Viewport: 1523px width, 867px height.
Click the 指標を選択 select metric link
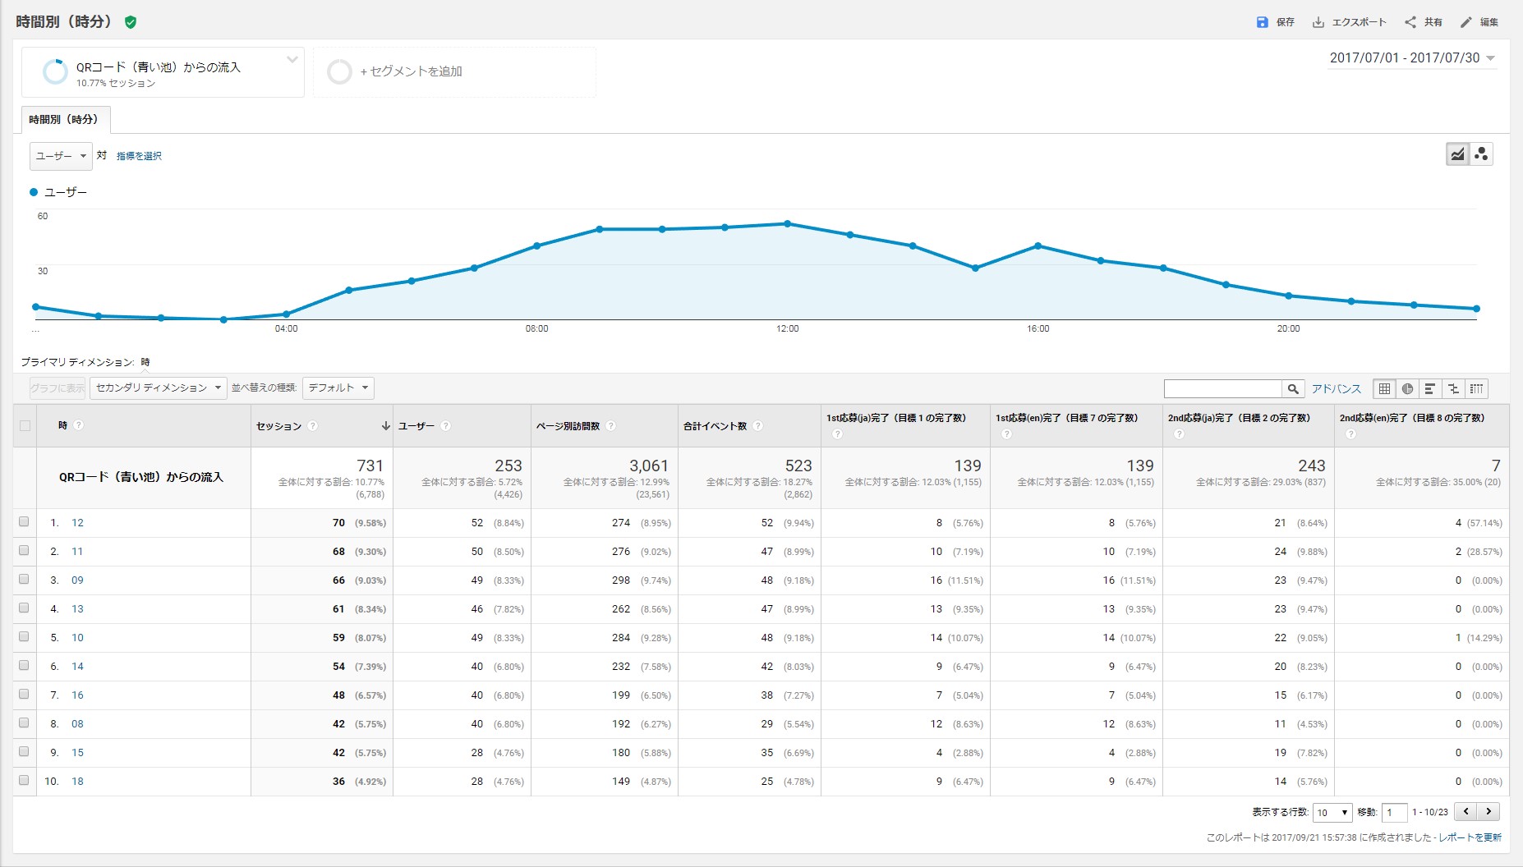(x=139, y=156)
